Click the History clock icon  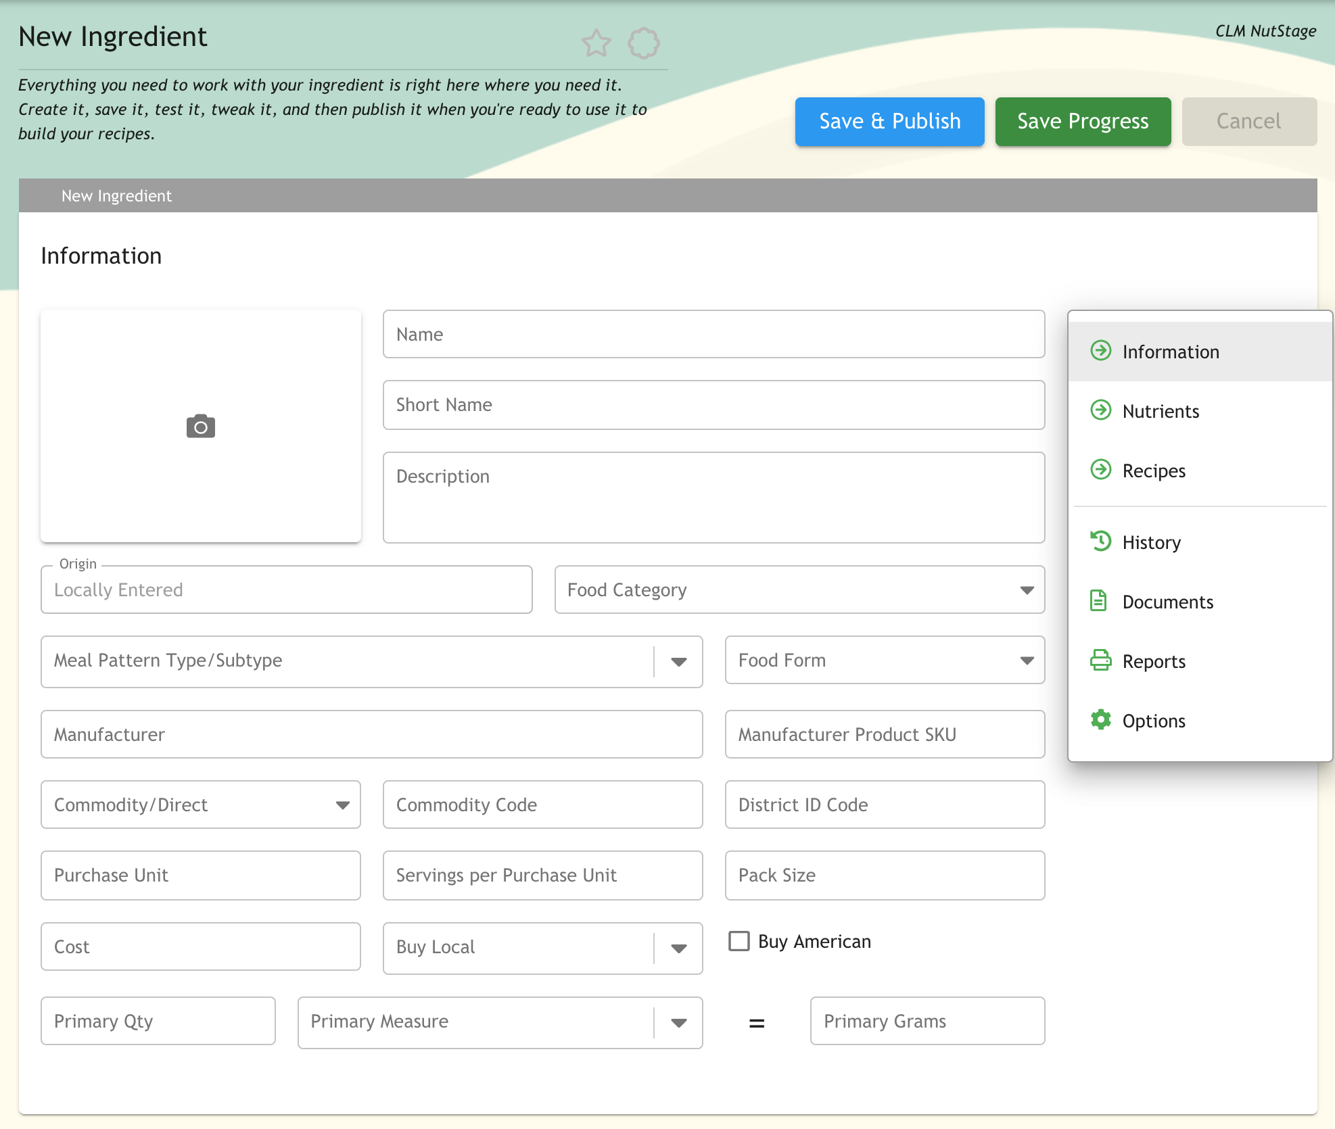[x=1100, y=541]
